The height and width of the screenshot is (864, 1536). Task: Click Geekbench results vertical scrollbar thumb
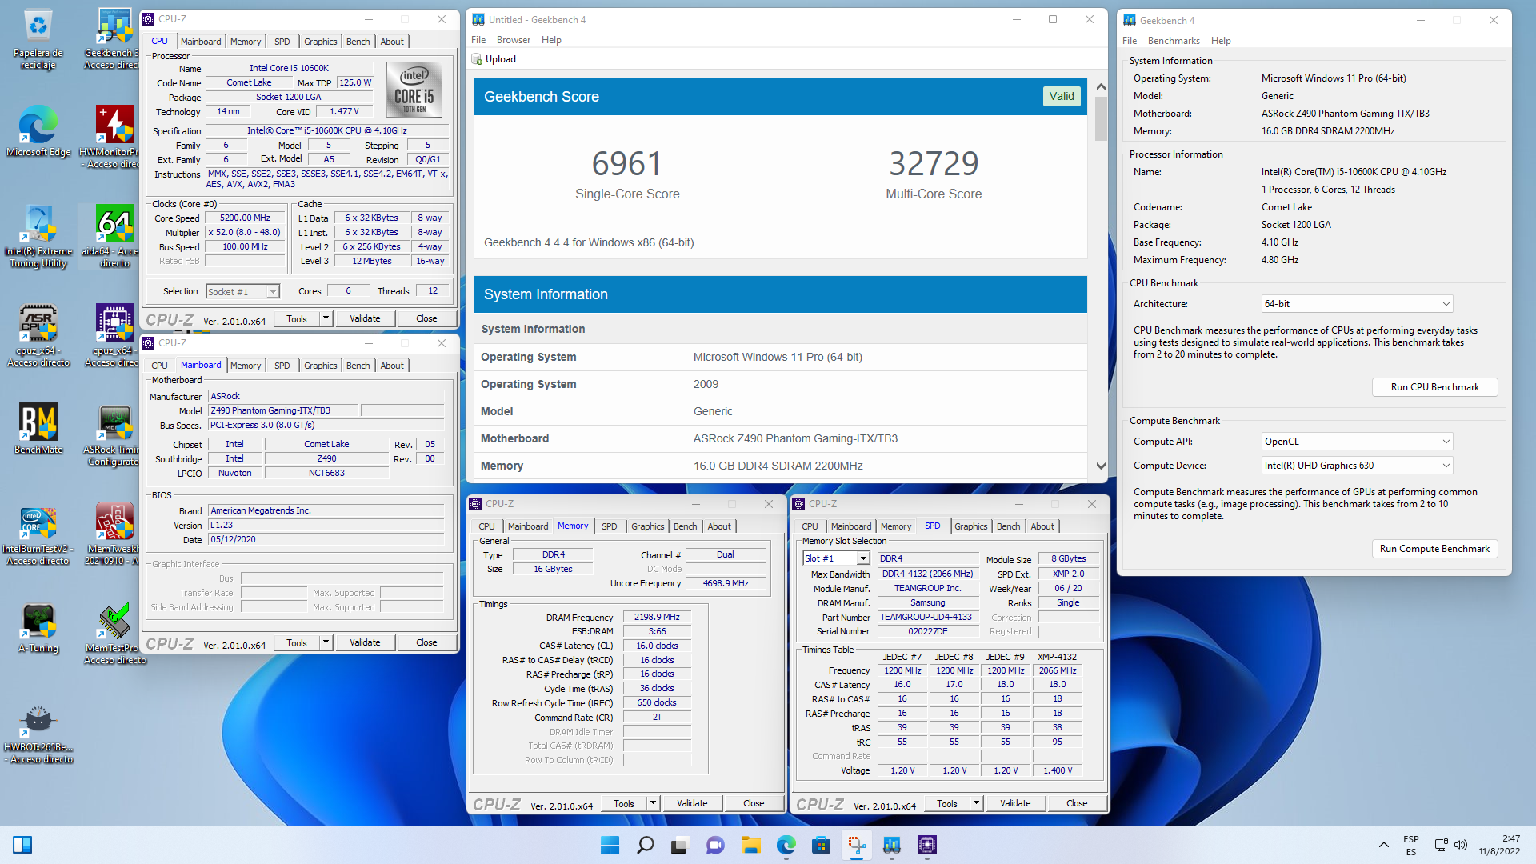click(x=1101, y=118)
